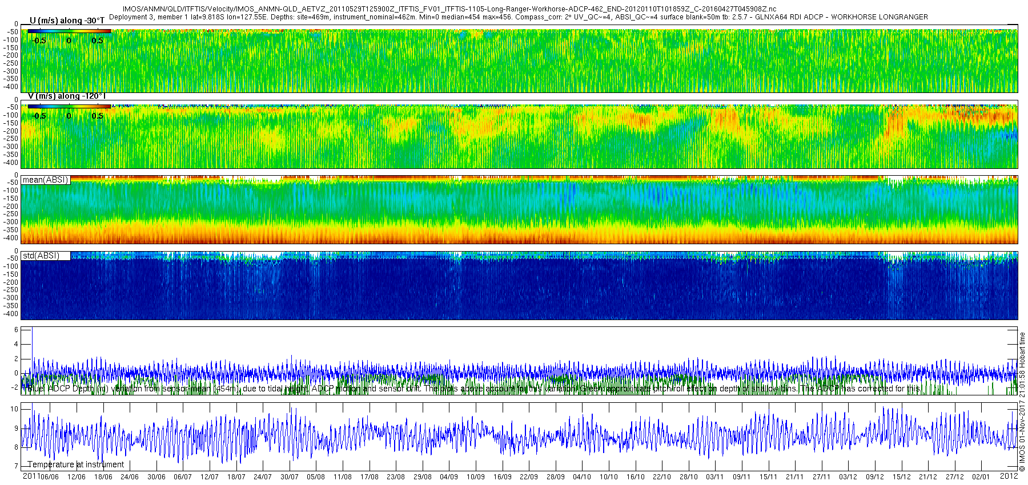The width and height of the screenshot is (1028, 485).
Task: Select the '29/08' date tick
Action: pyautogui.click(x=423, y=477)
